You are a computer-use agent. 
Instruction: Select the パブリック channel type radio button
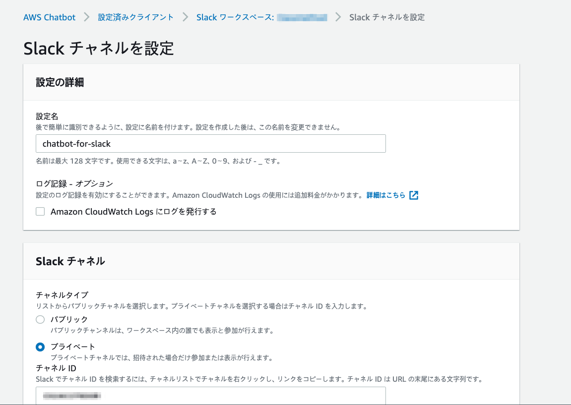[40, 319]
